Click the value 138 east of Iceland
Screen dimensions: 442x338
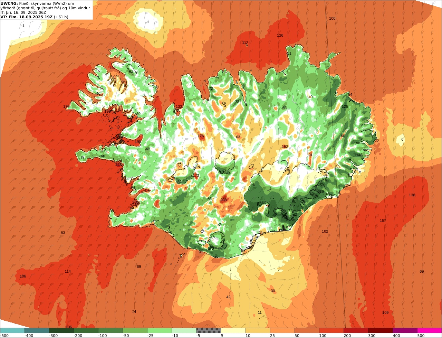pos(412,195)
